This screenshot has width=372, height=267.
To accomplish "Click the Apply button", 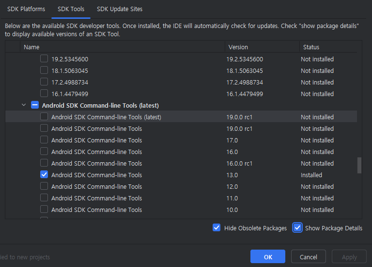I will 349,256.
